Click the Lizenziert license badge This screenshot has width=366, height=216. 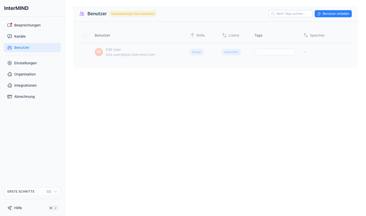pos(231,52)
